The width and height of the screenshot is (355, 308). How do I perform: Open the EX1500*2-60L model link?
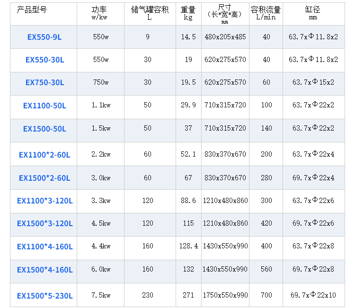[44, 178]
